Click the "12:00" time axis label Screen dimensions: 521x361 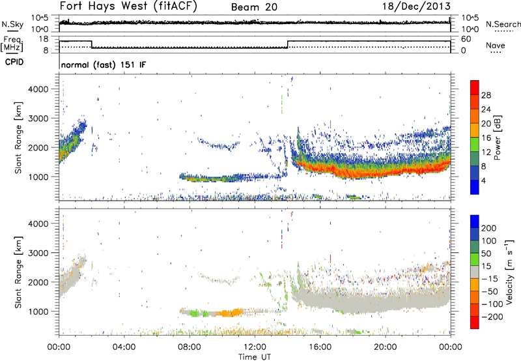click(x=255, y=347)
